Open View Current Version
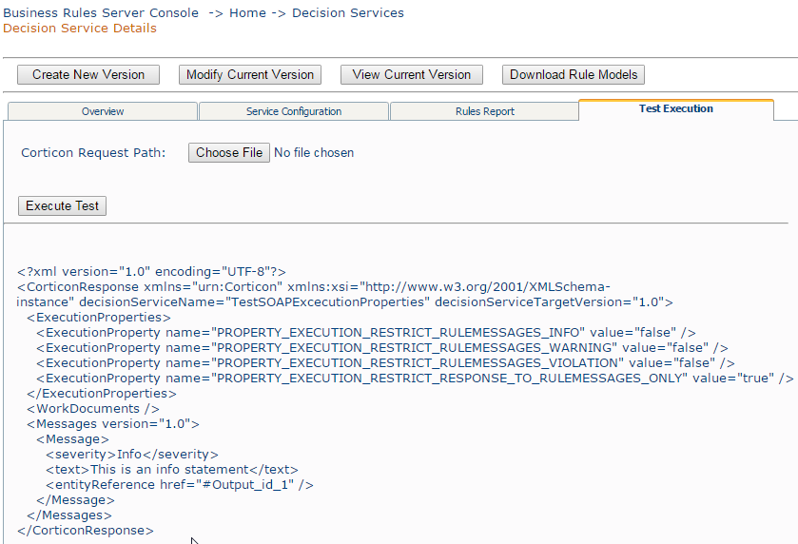 tap(411, 75)
